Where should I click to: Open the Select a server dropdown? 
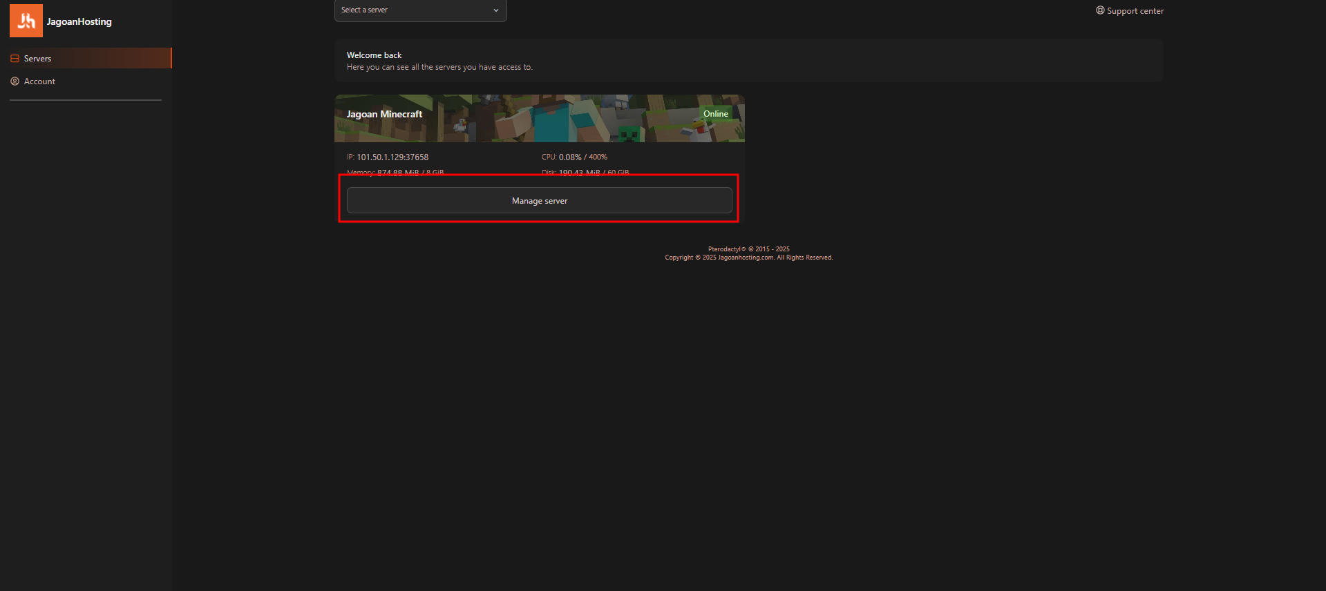click(x=420, y=10)
